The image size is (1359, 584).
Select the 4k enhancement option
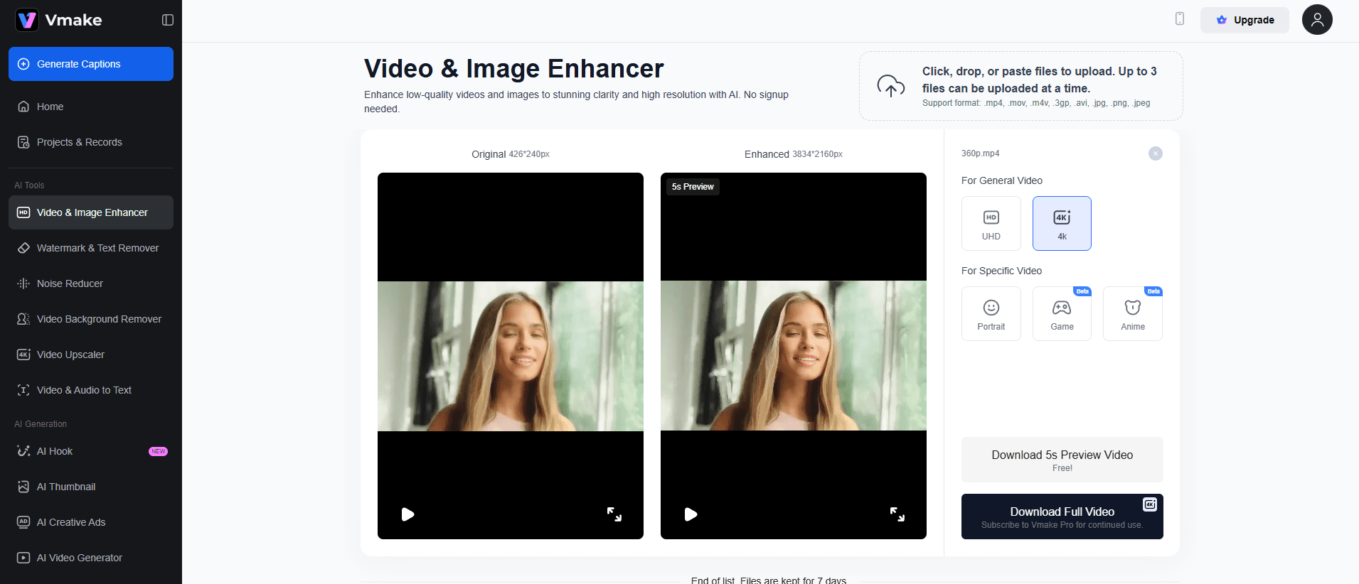point(1062,223)
